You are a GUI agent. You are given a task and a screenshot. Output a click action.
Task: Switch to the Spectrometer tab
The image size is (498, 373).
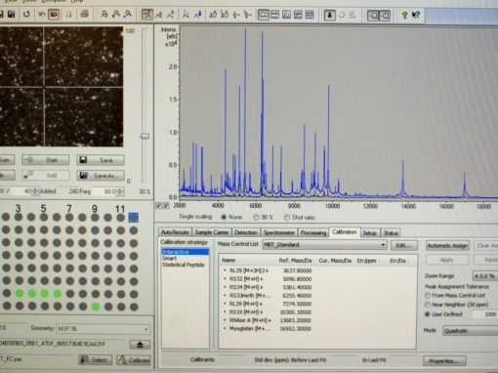[279, 232]
